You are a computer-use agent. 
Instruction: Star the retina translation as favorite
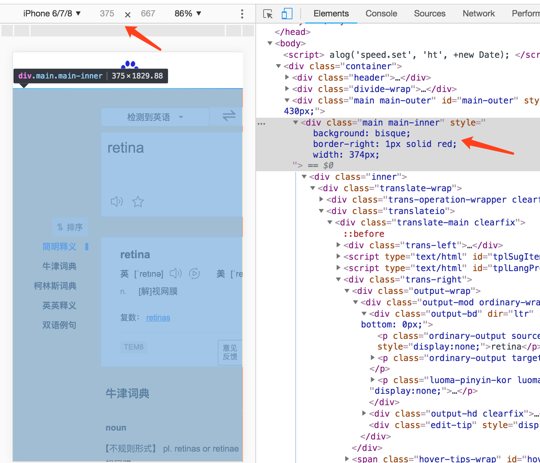tap(138, 202)
